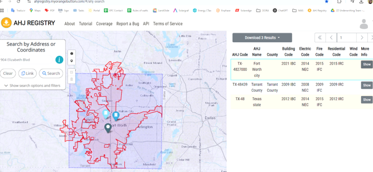This screenshot has width=373, height=172.
Task: Open the Report a Bug menu item
Action: click(128, 24)
